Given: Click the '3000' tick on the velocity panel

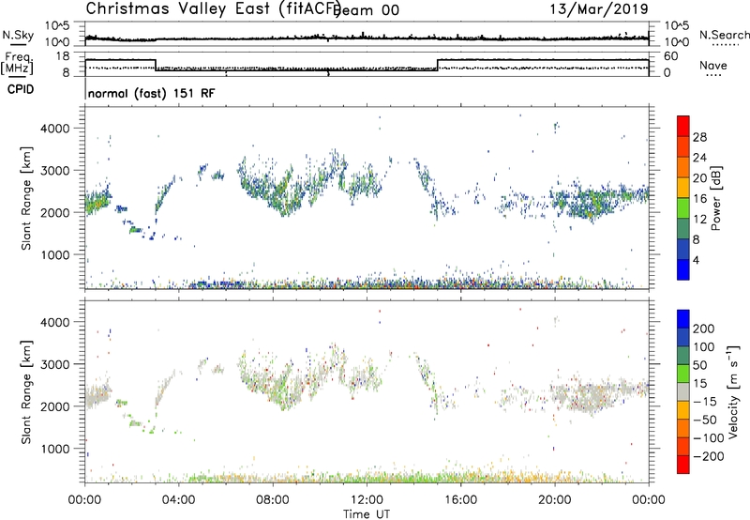Looking at the screenshot, I should 55,364.
